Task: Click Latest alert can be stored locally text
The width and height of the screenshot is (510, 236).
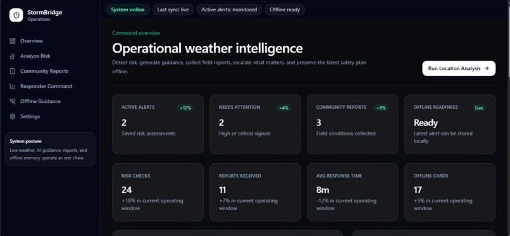Action: tap(443, 137)
